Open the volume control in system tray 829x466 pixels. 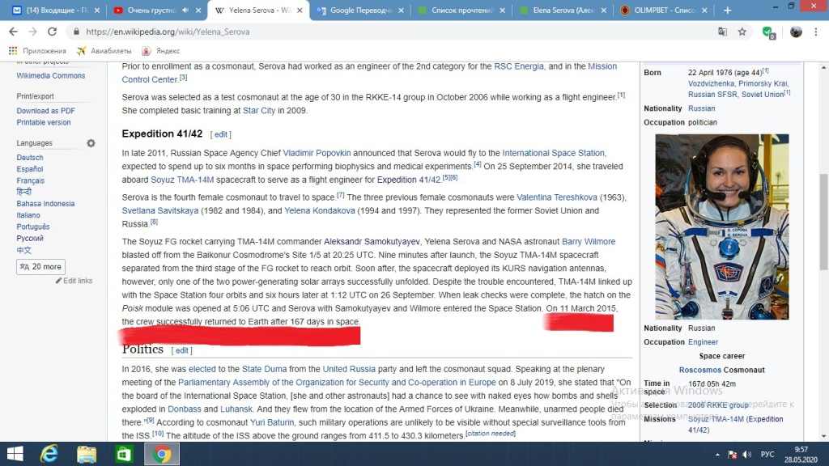coord(747,455)
